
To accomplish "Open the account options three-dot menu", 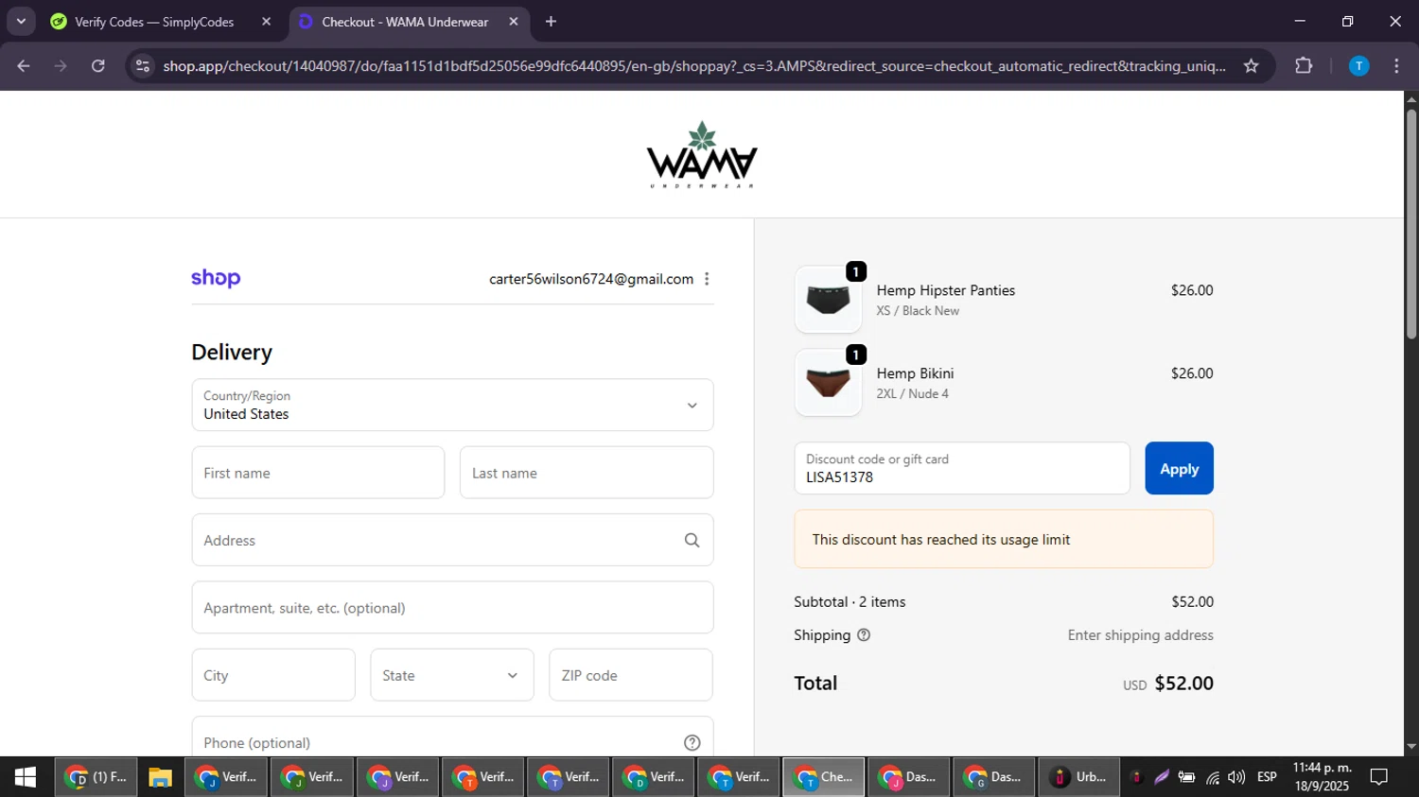I will [x=707, y=279].
